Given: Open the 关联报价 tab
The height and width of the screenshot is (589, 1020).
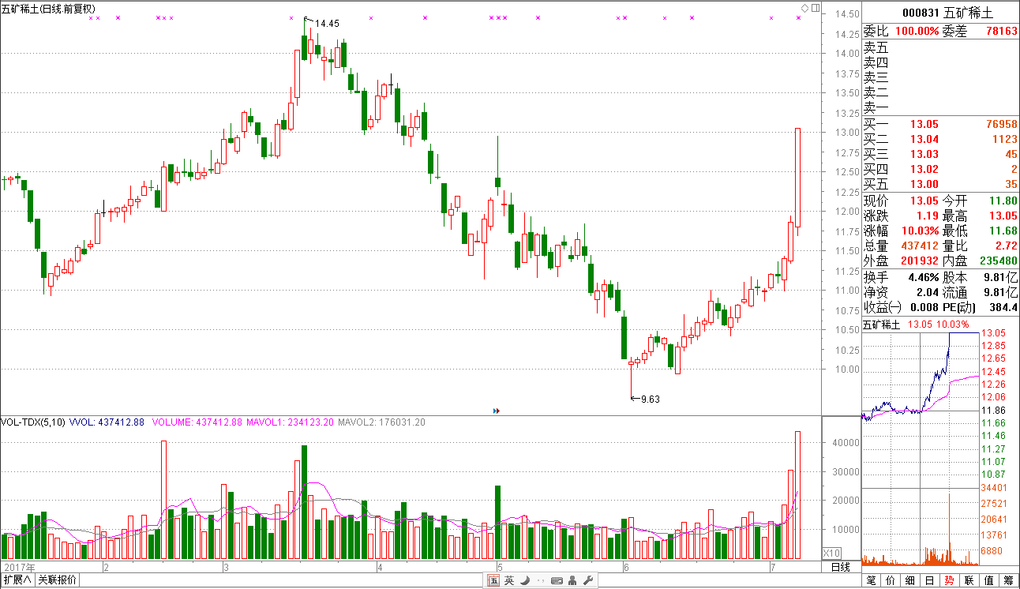Looking at the screenshot, I should (x=57, y=580).
